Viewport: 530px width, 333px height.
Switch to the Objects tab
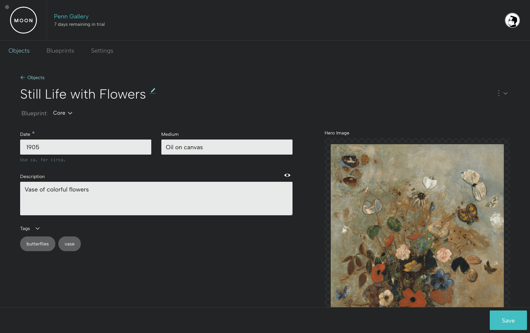[19, 51]
